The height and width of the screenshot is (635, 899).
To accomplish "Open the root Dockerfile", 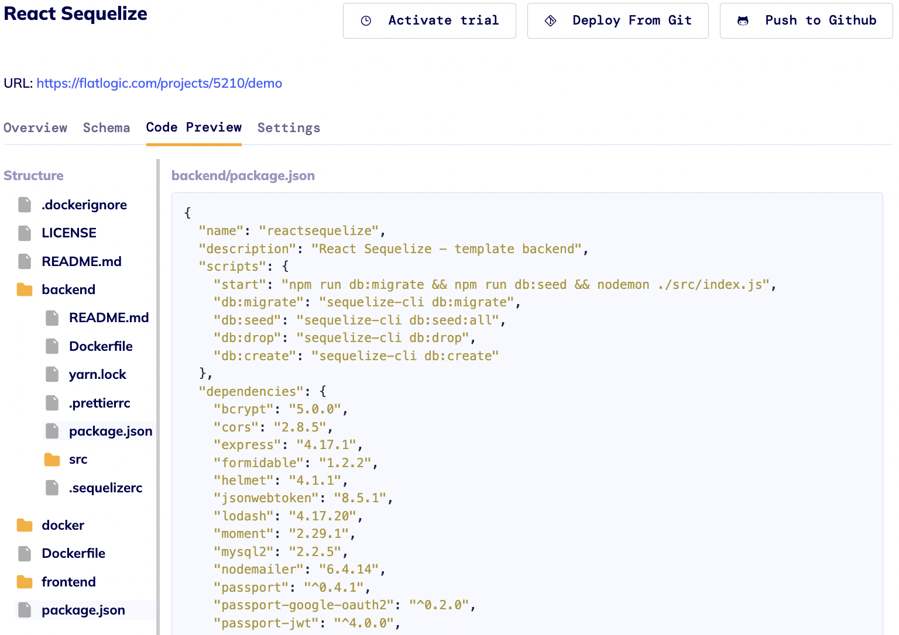I will pyautogui.click(x=74, y=553).
